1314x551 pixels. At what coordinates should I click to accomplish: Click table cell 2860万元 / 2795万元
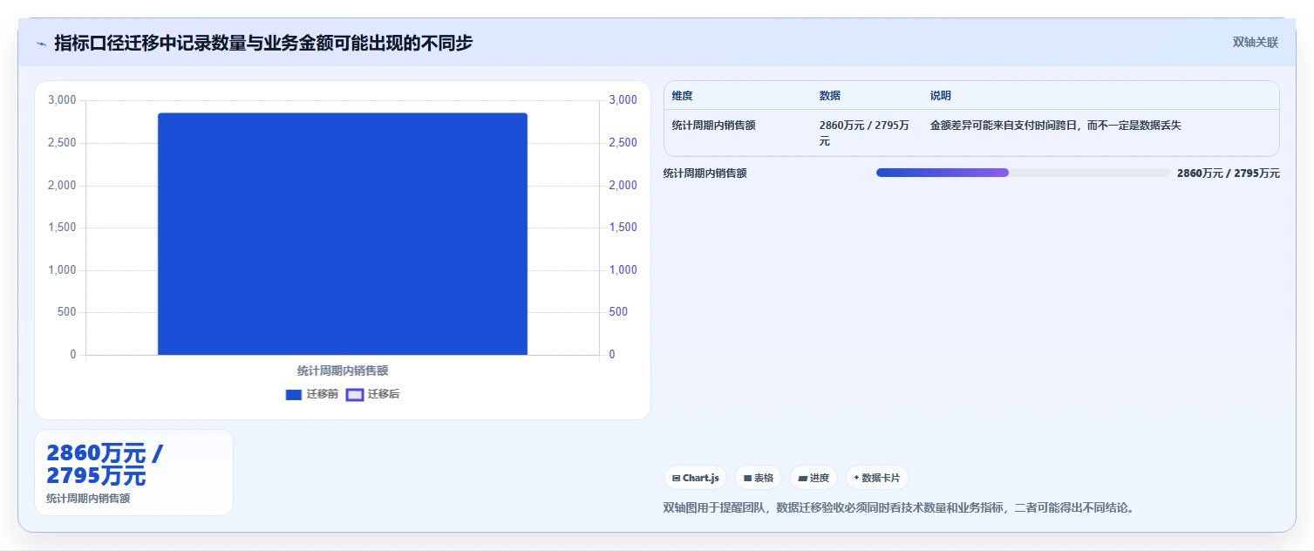tap(864, 133)
